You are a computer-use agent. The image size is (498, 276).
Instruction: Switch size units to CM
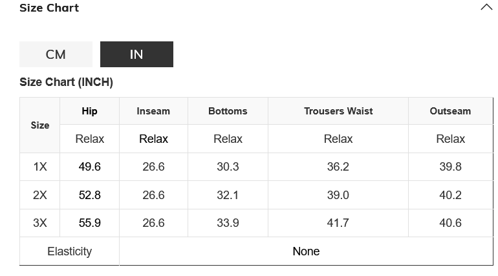56,54
